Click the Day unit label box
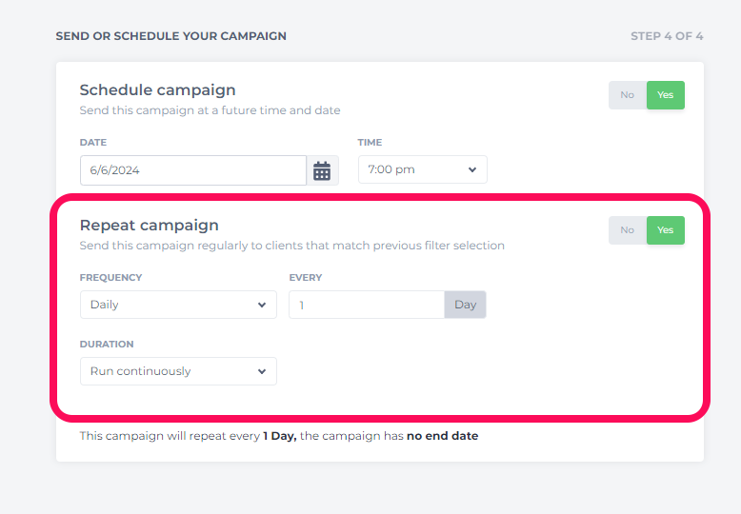 465,305
